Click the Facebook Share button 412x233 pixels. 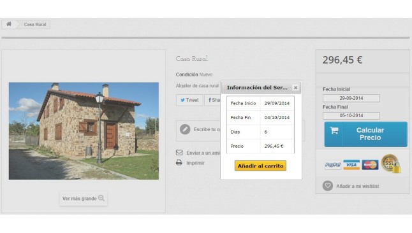[212, 100]
